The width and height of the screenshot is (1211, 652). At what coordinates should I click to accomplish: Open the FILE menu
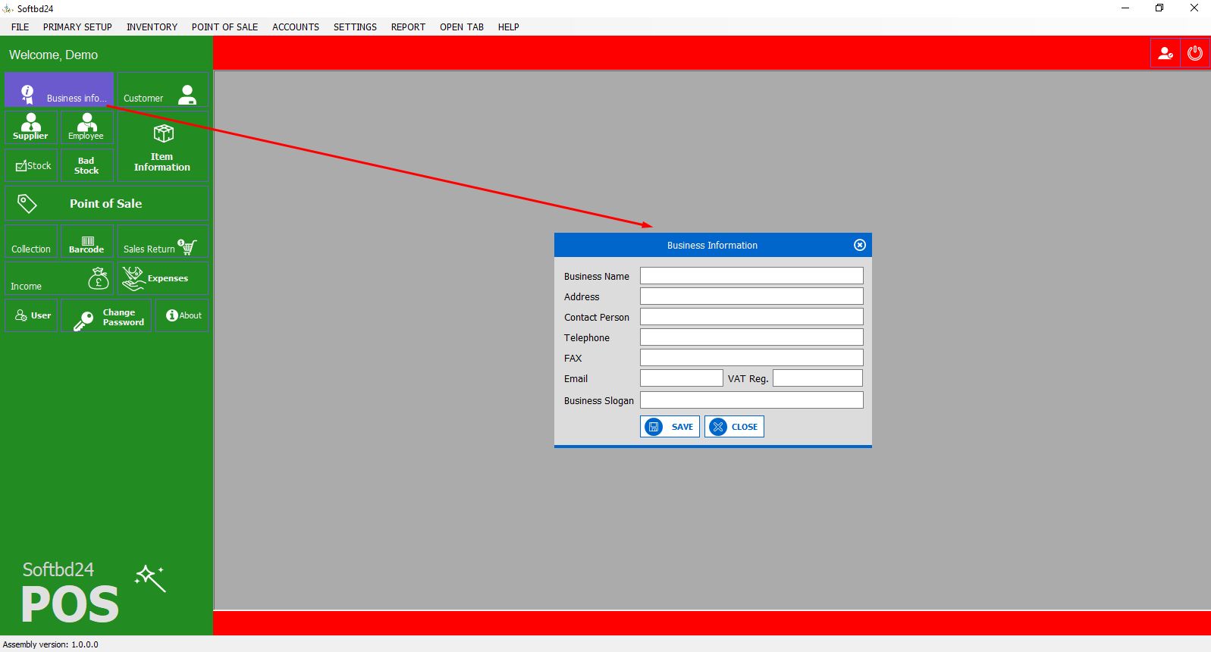(x=20, y=27)
